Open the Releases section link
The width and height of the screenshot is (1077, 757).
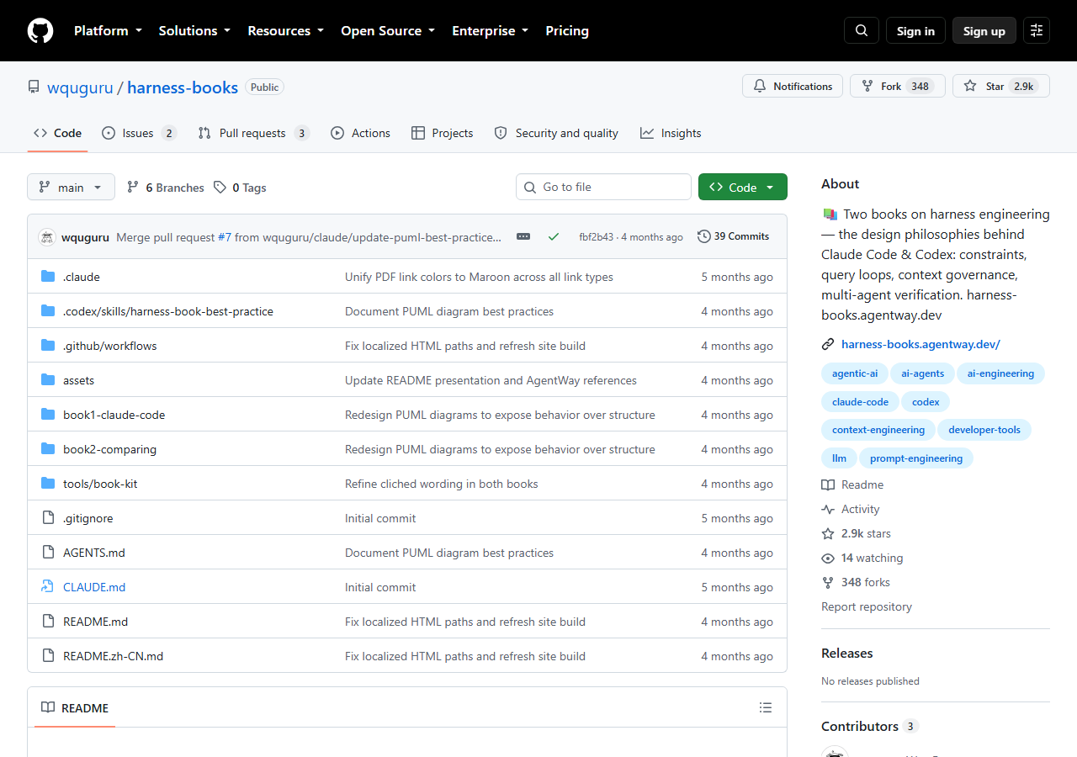coord(847,653)
